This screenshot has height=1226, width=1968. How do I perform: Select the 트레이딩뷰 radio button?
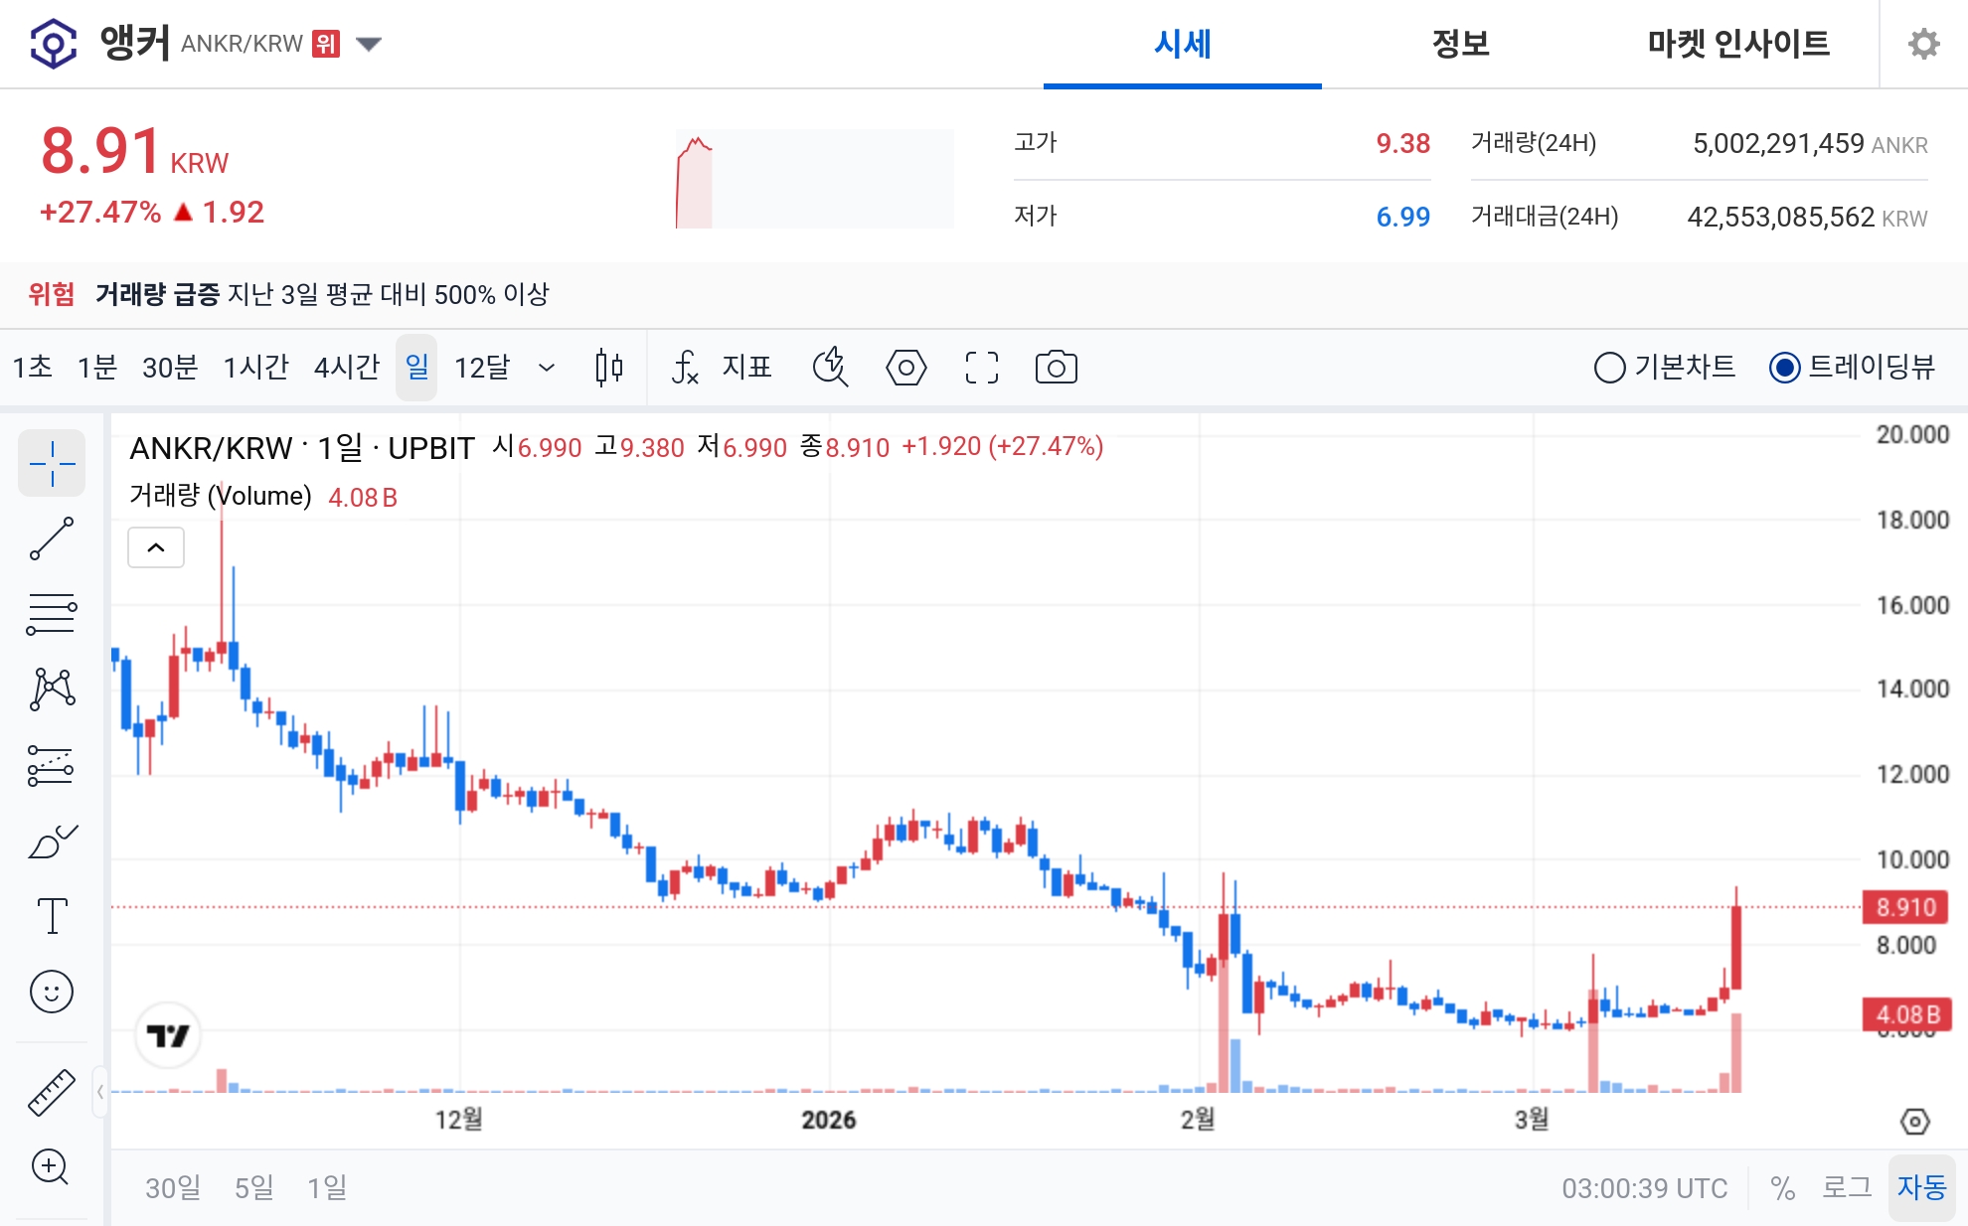pyautogui.click(x=1786, y=367)
